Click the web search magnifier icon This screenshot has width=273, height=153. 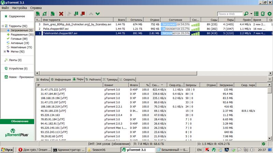point(246,14)
